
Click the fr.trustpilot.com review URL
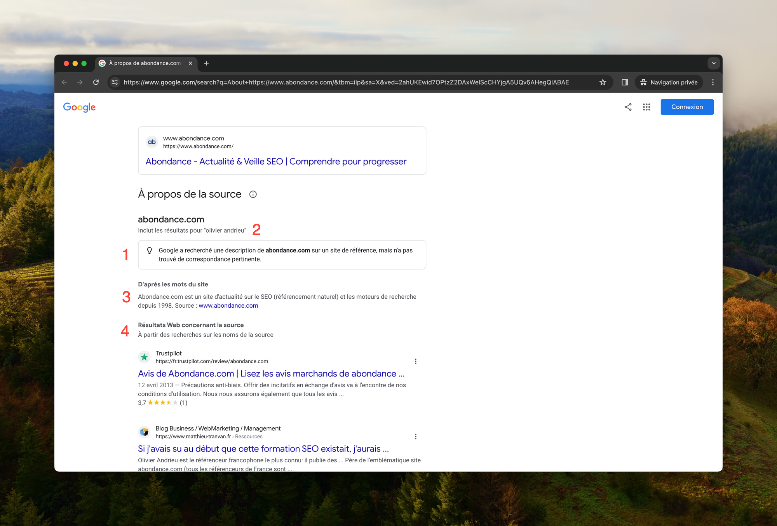[212, 361]
